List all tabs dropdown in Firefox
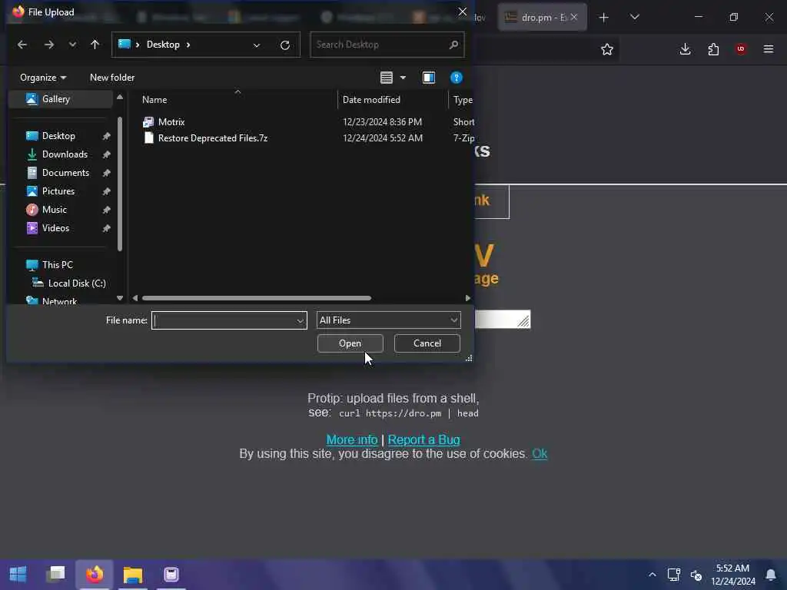Image resolution: width=787 pixels, height=590 pixels. point(634,17)
